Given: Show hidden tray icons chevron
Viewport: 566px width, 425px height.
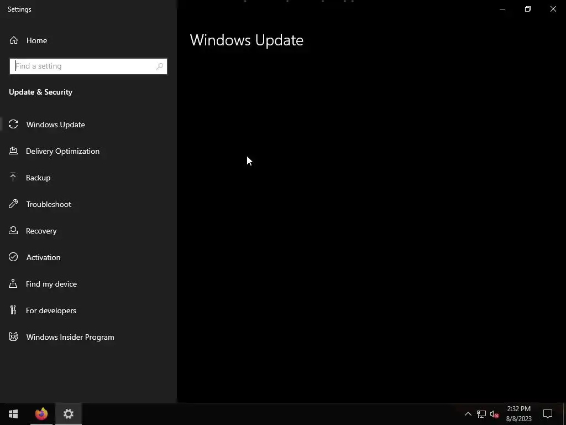Looking at the screenshot, I should (468, 414).
